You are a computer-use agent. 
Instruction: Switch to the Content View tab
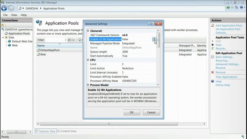67,131
